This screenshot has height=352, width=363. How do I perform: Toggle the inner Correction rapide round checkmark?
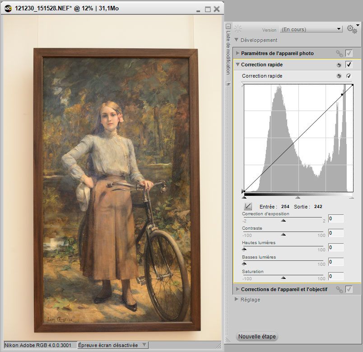tap(349, 76)
